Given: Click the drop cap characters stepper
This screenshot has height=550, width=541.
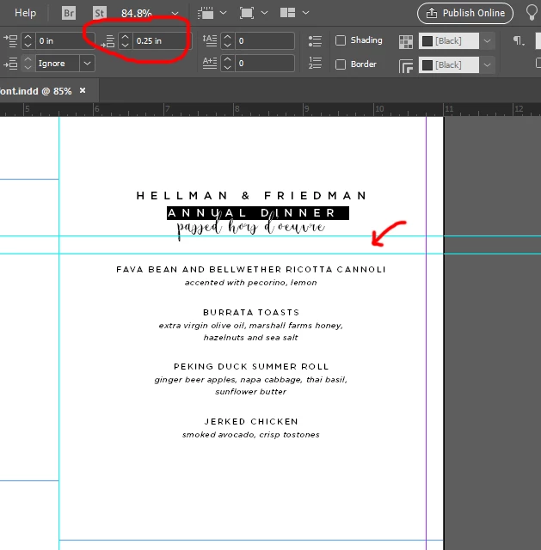Looking at the screenshot, I should pos(228,63).
